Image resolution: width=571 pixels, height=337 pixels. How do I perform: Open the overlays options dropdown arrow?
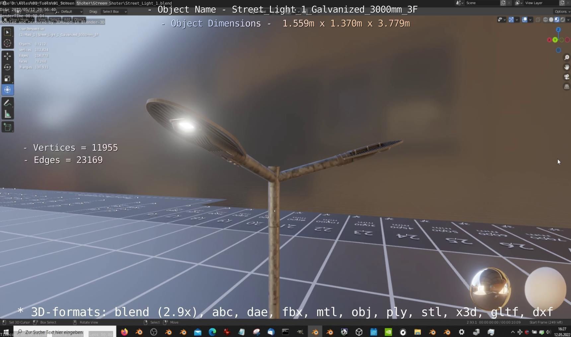(530, 20)
